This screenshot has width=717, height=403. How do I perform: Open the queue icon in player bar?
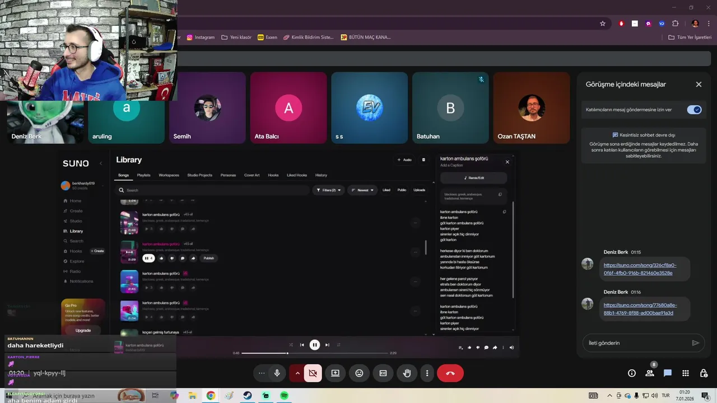461,348
